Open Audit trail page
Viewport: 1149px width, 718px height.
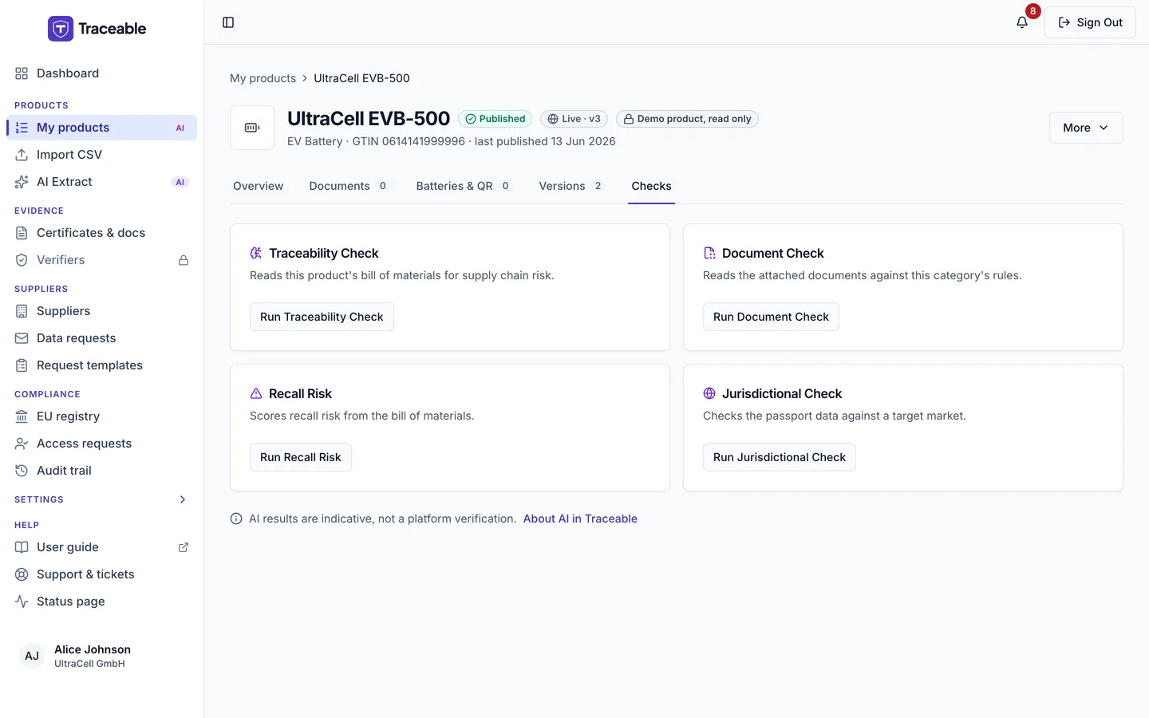point(101,471)
